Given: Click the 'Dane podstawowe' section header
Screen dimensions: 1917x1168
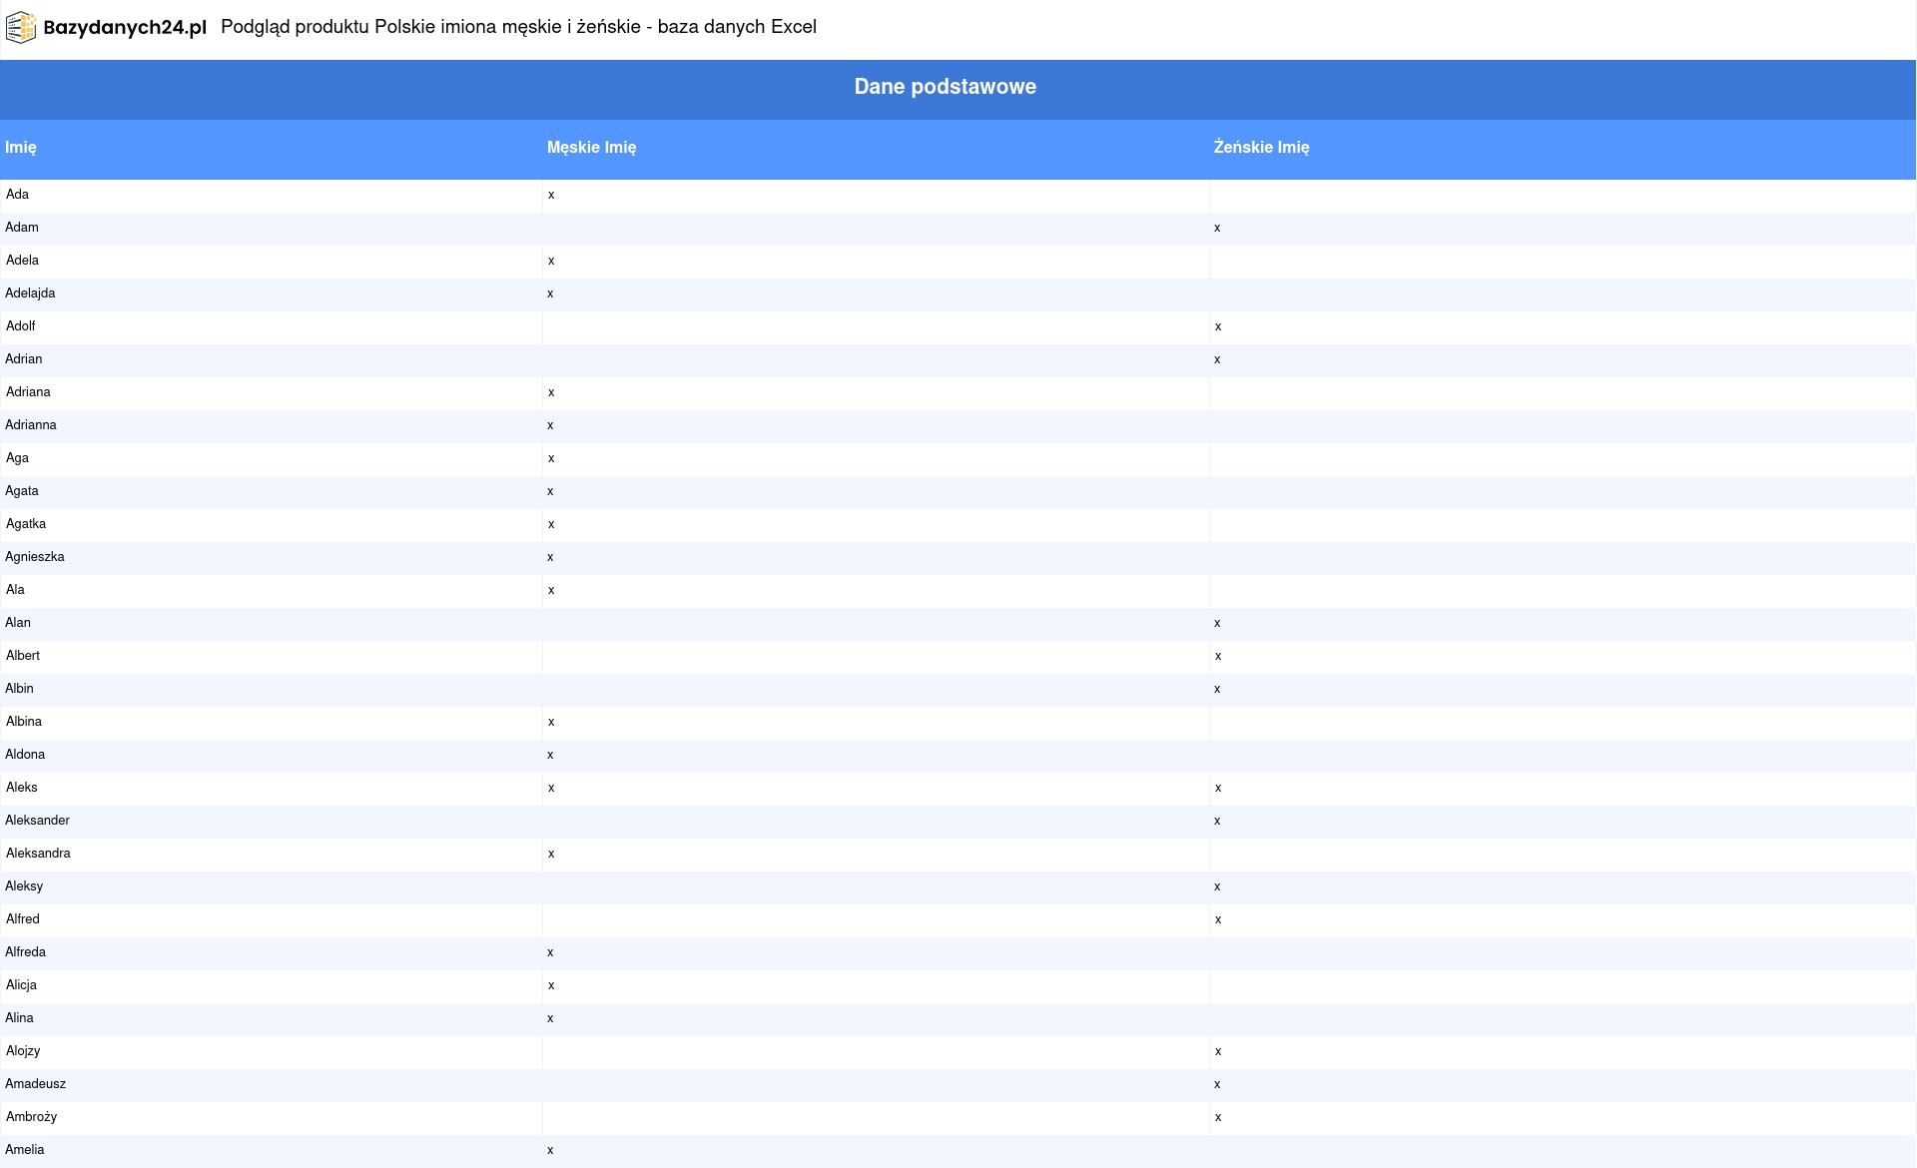Looking at the screenshot, I should pos(945,87).
